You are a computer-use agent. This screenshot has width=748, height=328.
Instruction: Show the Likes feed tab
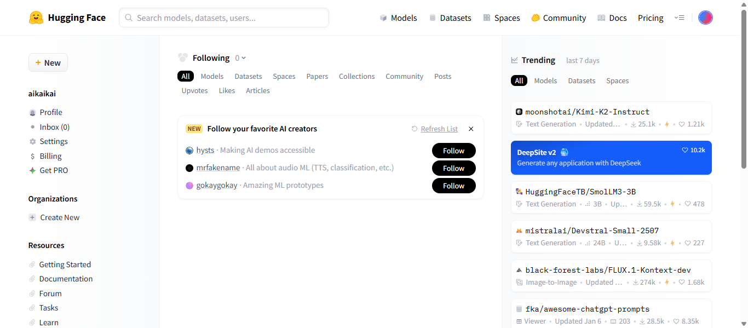[x=227, y=90]
